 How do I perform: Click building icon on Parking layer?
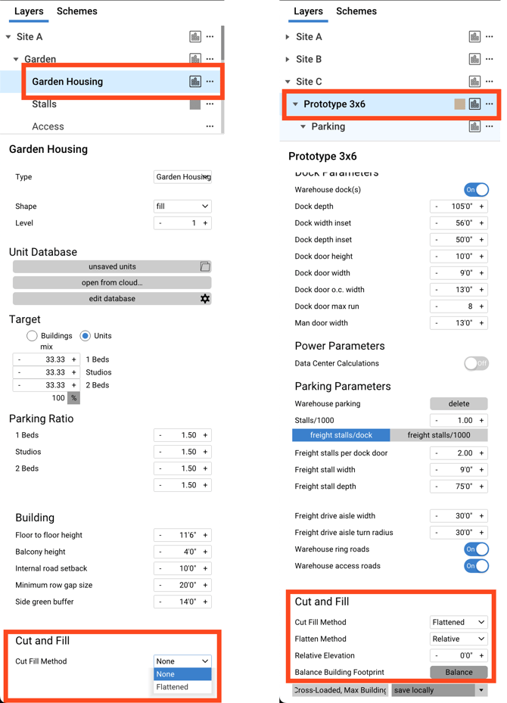(474, 126)
